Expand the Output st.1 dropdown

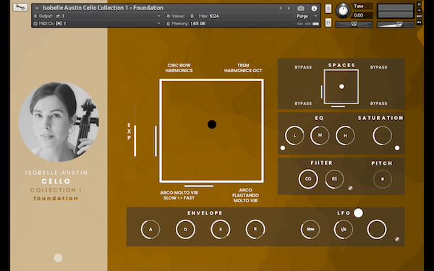[x=97, y=16]
